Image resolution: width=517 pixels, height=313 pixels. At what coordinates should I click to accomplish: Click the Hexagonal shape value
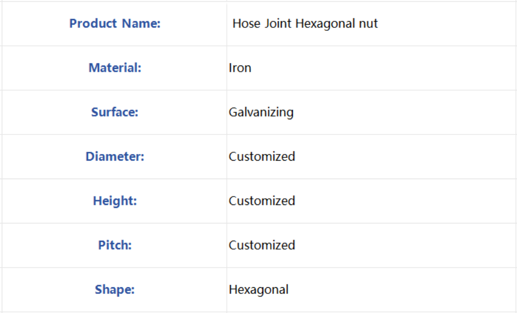point(259,290)
